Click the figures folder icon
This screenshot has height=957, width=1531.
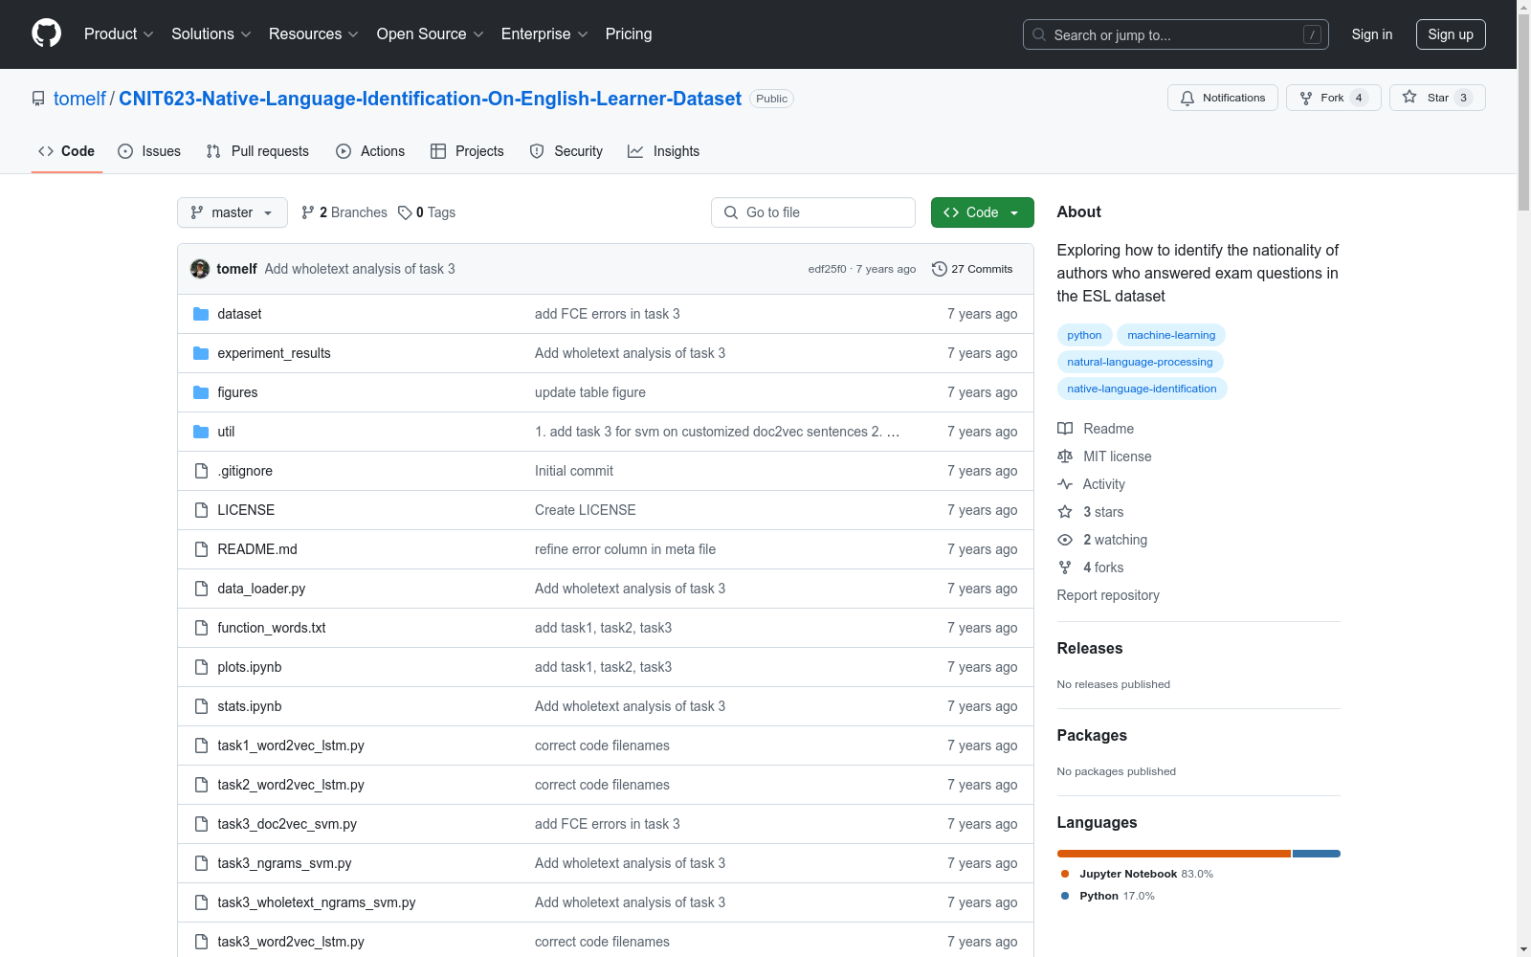coord(201,392)
